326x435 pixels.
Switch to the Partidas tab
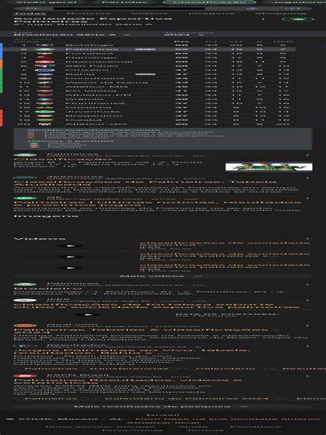tap(124, 2)
